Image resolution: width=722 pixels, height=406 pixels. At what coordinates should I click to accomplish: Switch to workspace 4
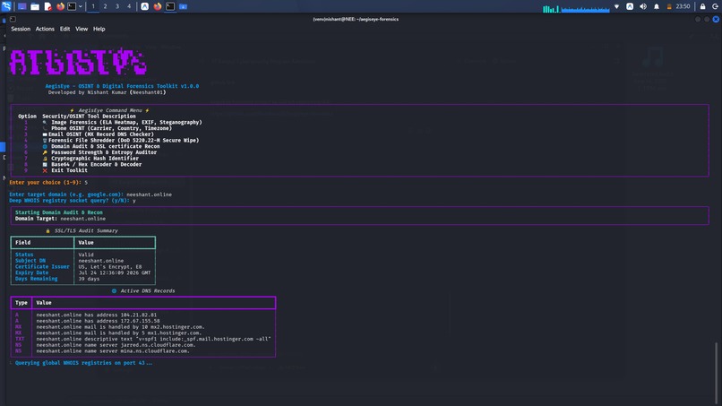click(x=129, y=6)
